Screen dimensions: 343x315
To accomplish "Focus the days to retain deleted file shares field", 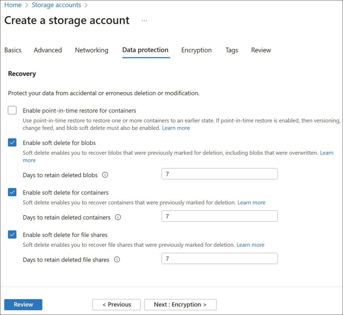I will click(x=220, y=258).
